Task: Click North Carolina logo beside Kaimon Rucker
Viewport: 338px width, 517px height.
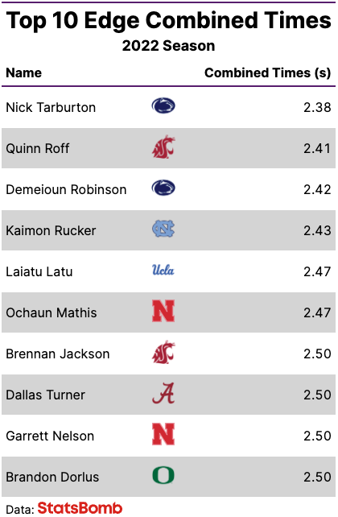Action: pyautogui.click(x=163, y=230)
